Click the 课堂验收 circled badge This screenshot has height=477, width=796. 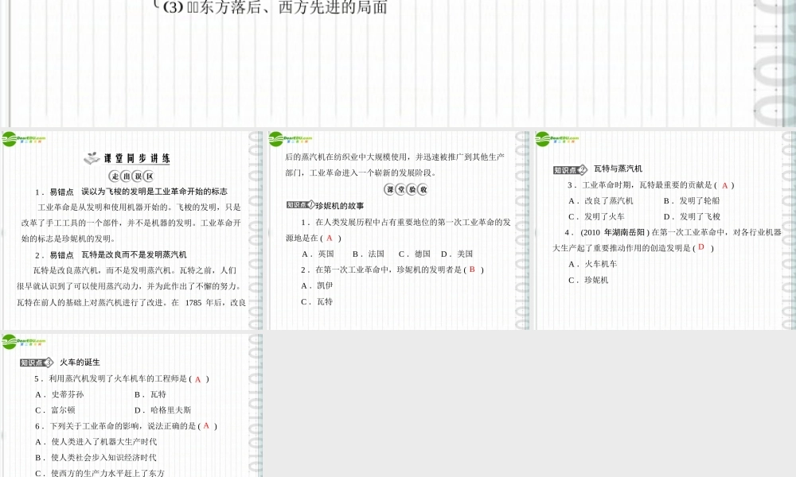pyautogui.click(x=406, y=189)
